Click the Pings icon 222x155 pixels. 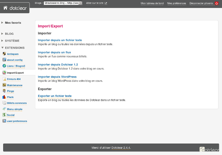(4, 91)
